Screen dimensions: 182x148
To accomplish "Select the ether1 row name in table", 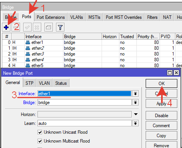I will [37, 42].
